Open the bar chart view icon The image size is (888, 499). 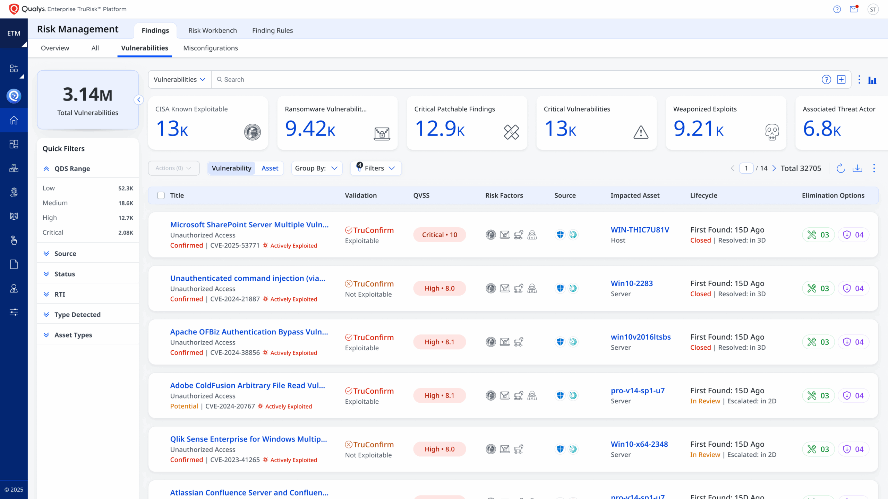tap(872, 80)
